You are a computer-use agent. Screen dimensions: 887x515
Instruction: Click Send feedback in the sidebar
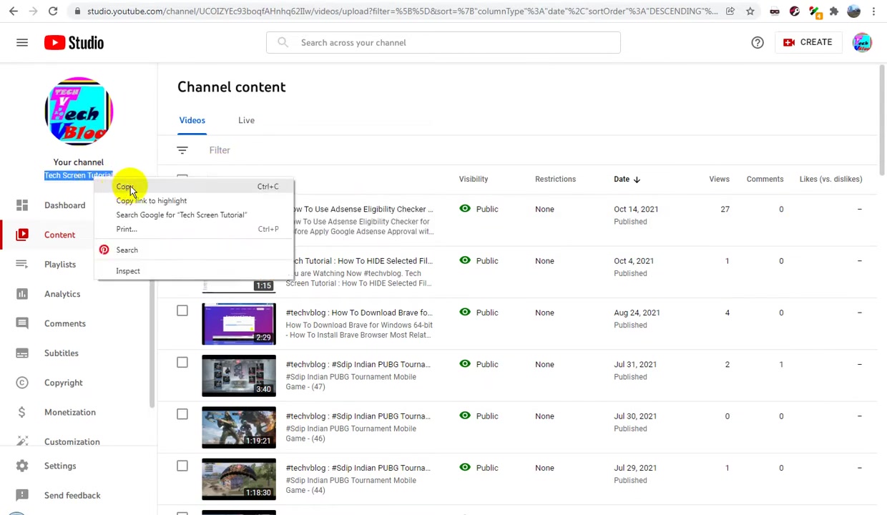[x=72, y=495]
